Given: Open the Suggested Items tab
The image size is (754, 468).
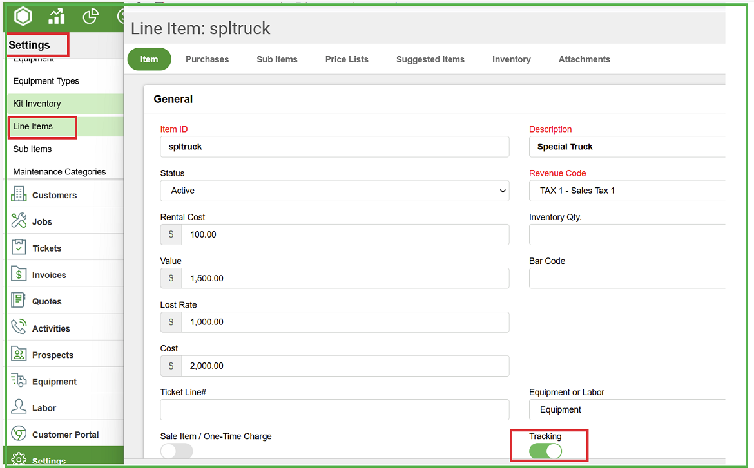Looking at the screenshot, I should point(430,59).
